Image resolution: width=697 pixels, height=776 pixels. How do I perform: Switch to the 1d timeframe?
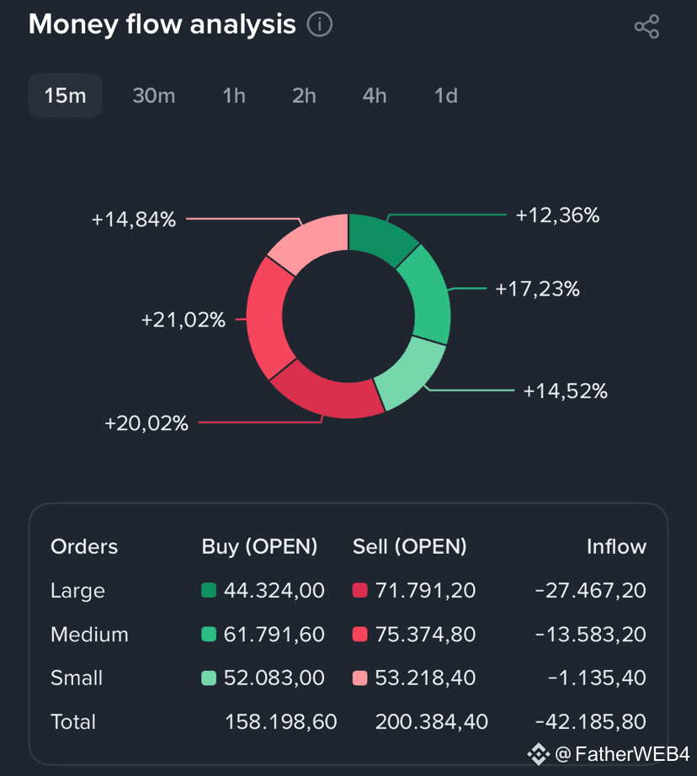pos(445,95)
